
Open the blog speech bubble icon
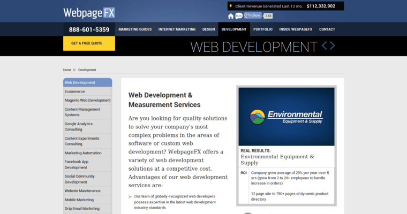pos(239,16)
